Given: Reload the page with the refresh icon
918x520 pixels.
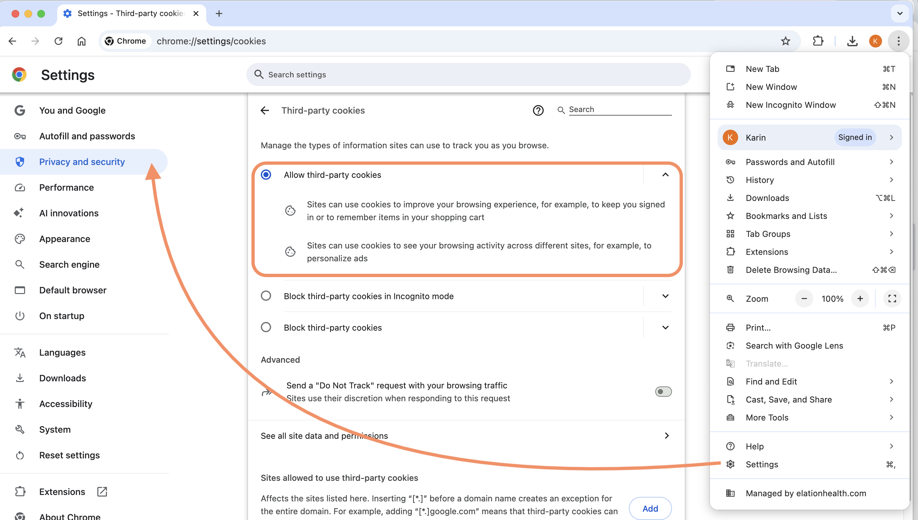Looking at the screenshot, I should coord(58,41).
